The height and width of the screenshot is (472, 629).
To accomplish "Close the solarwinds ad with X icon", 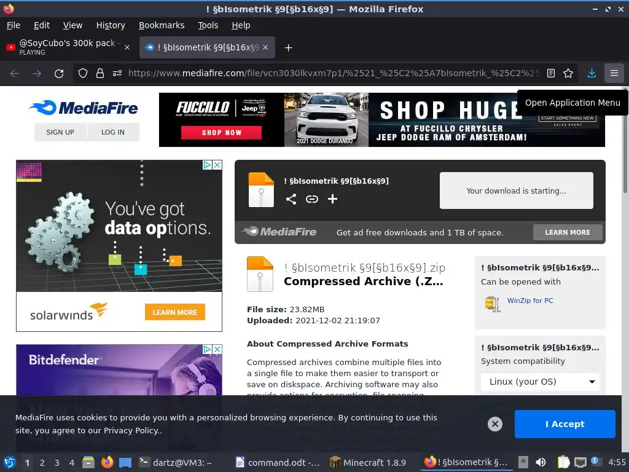I will 217,165.
